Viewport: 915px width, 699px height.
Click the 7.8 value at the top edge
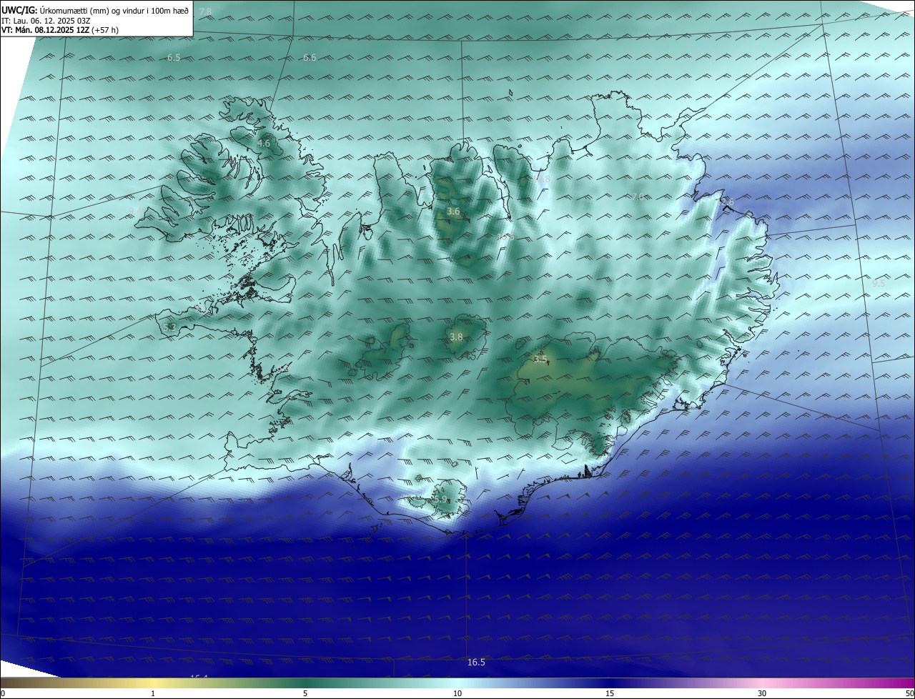point(205,12)
